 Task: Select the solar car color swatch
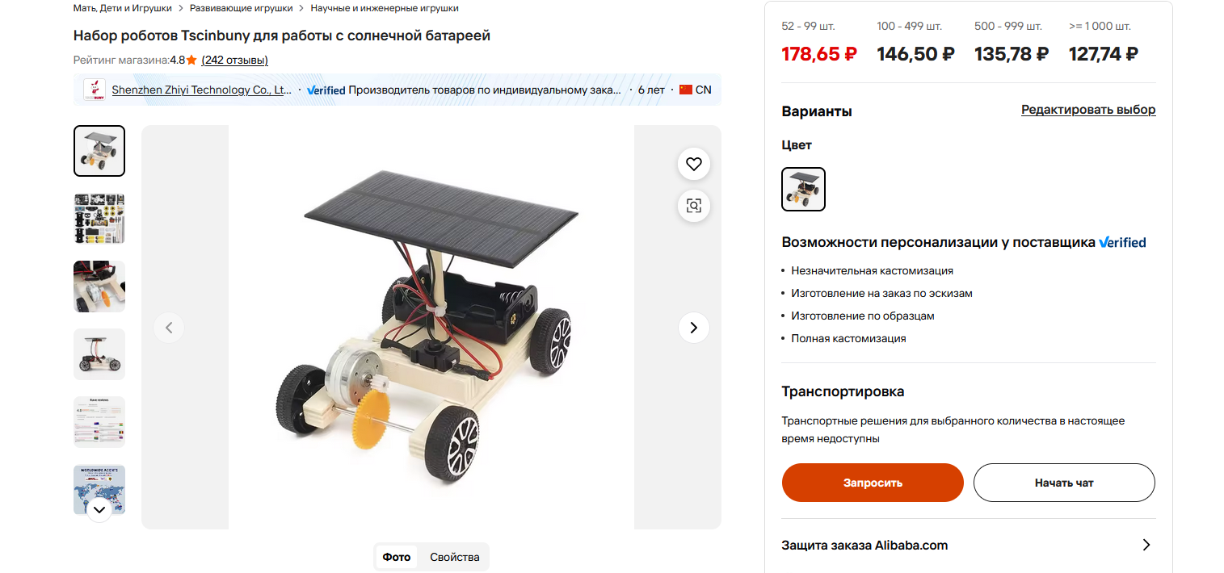(x=804, y=189)
